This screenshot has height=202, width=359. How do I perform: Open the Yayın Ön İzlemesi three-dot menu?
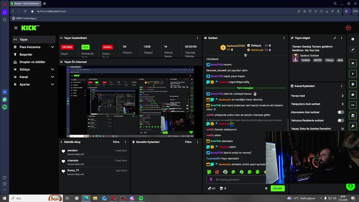point(197,62)
